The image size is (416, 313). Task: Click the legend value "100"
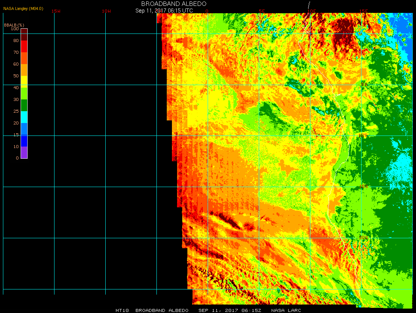pos(15,29)
